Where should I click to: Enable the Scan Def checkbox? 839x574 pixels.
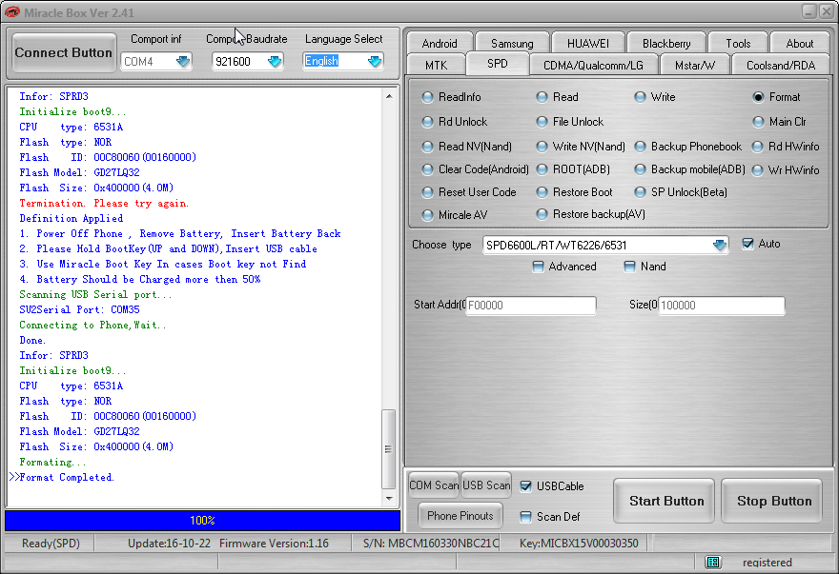click(x=526, y=517)
